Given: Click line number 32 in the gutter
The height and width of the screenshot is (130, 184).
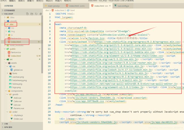Looking at the screenshot, I should (x=49, y=122).
